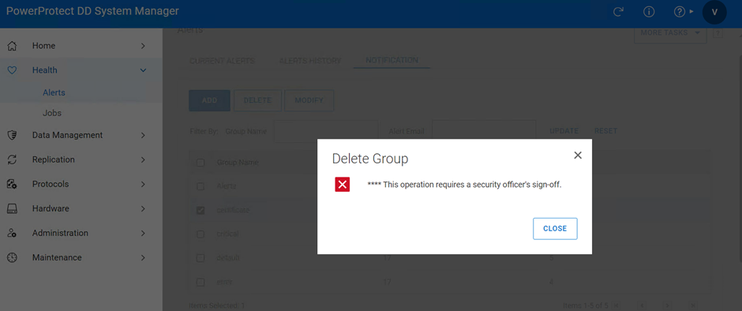The image size is (742, 311).
Task: Click the Group Name filter field
Action: [x=327, y=131]
